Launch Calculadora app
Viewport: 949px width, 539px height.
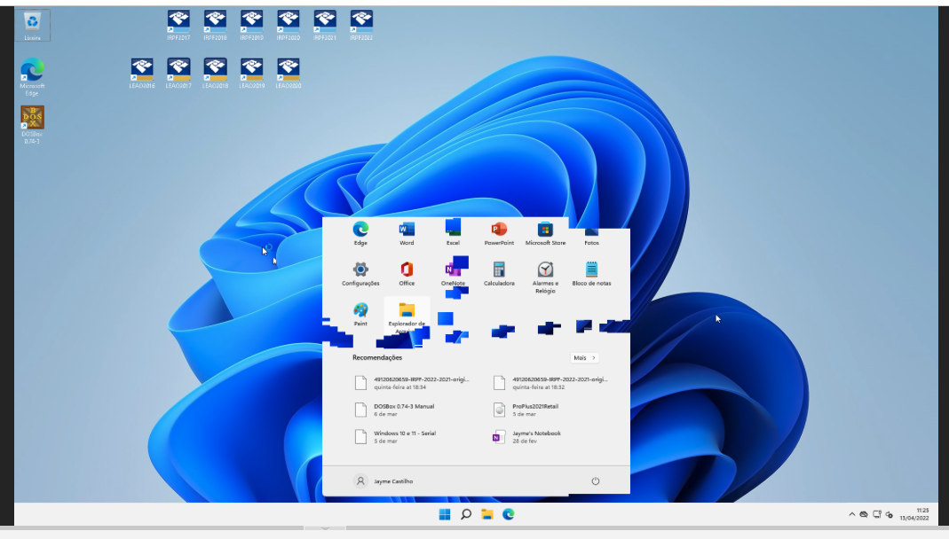pos(499,270)
